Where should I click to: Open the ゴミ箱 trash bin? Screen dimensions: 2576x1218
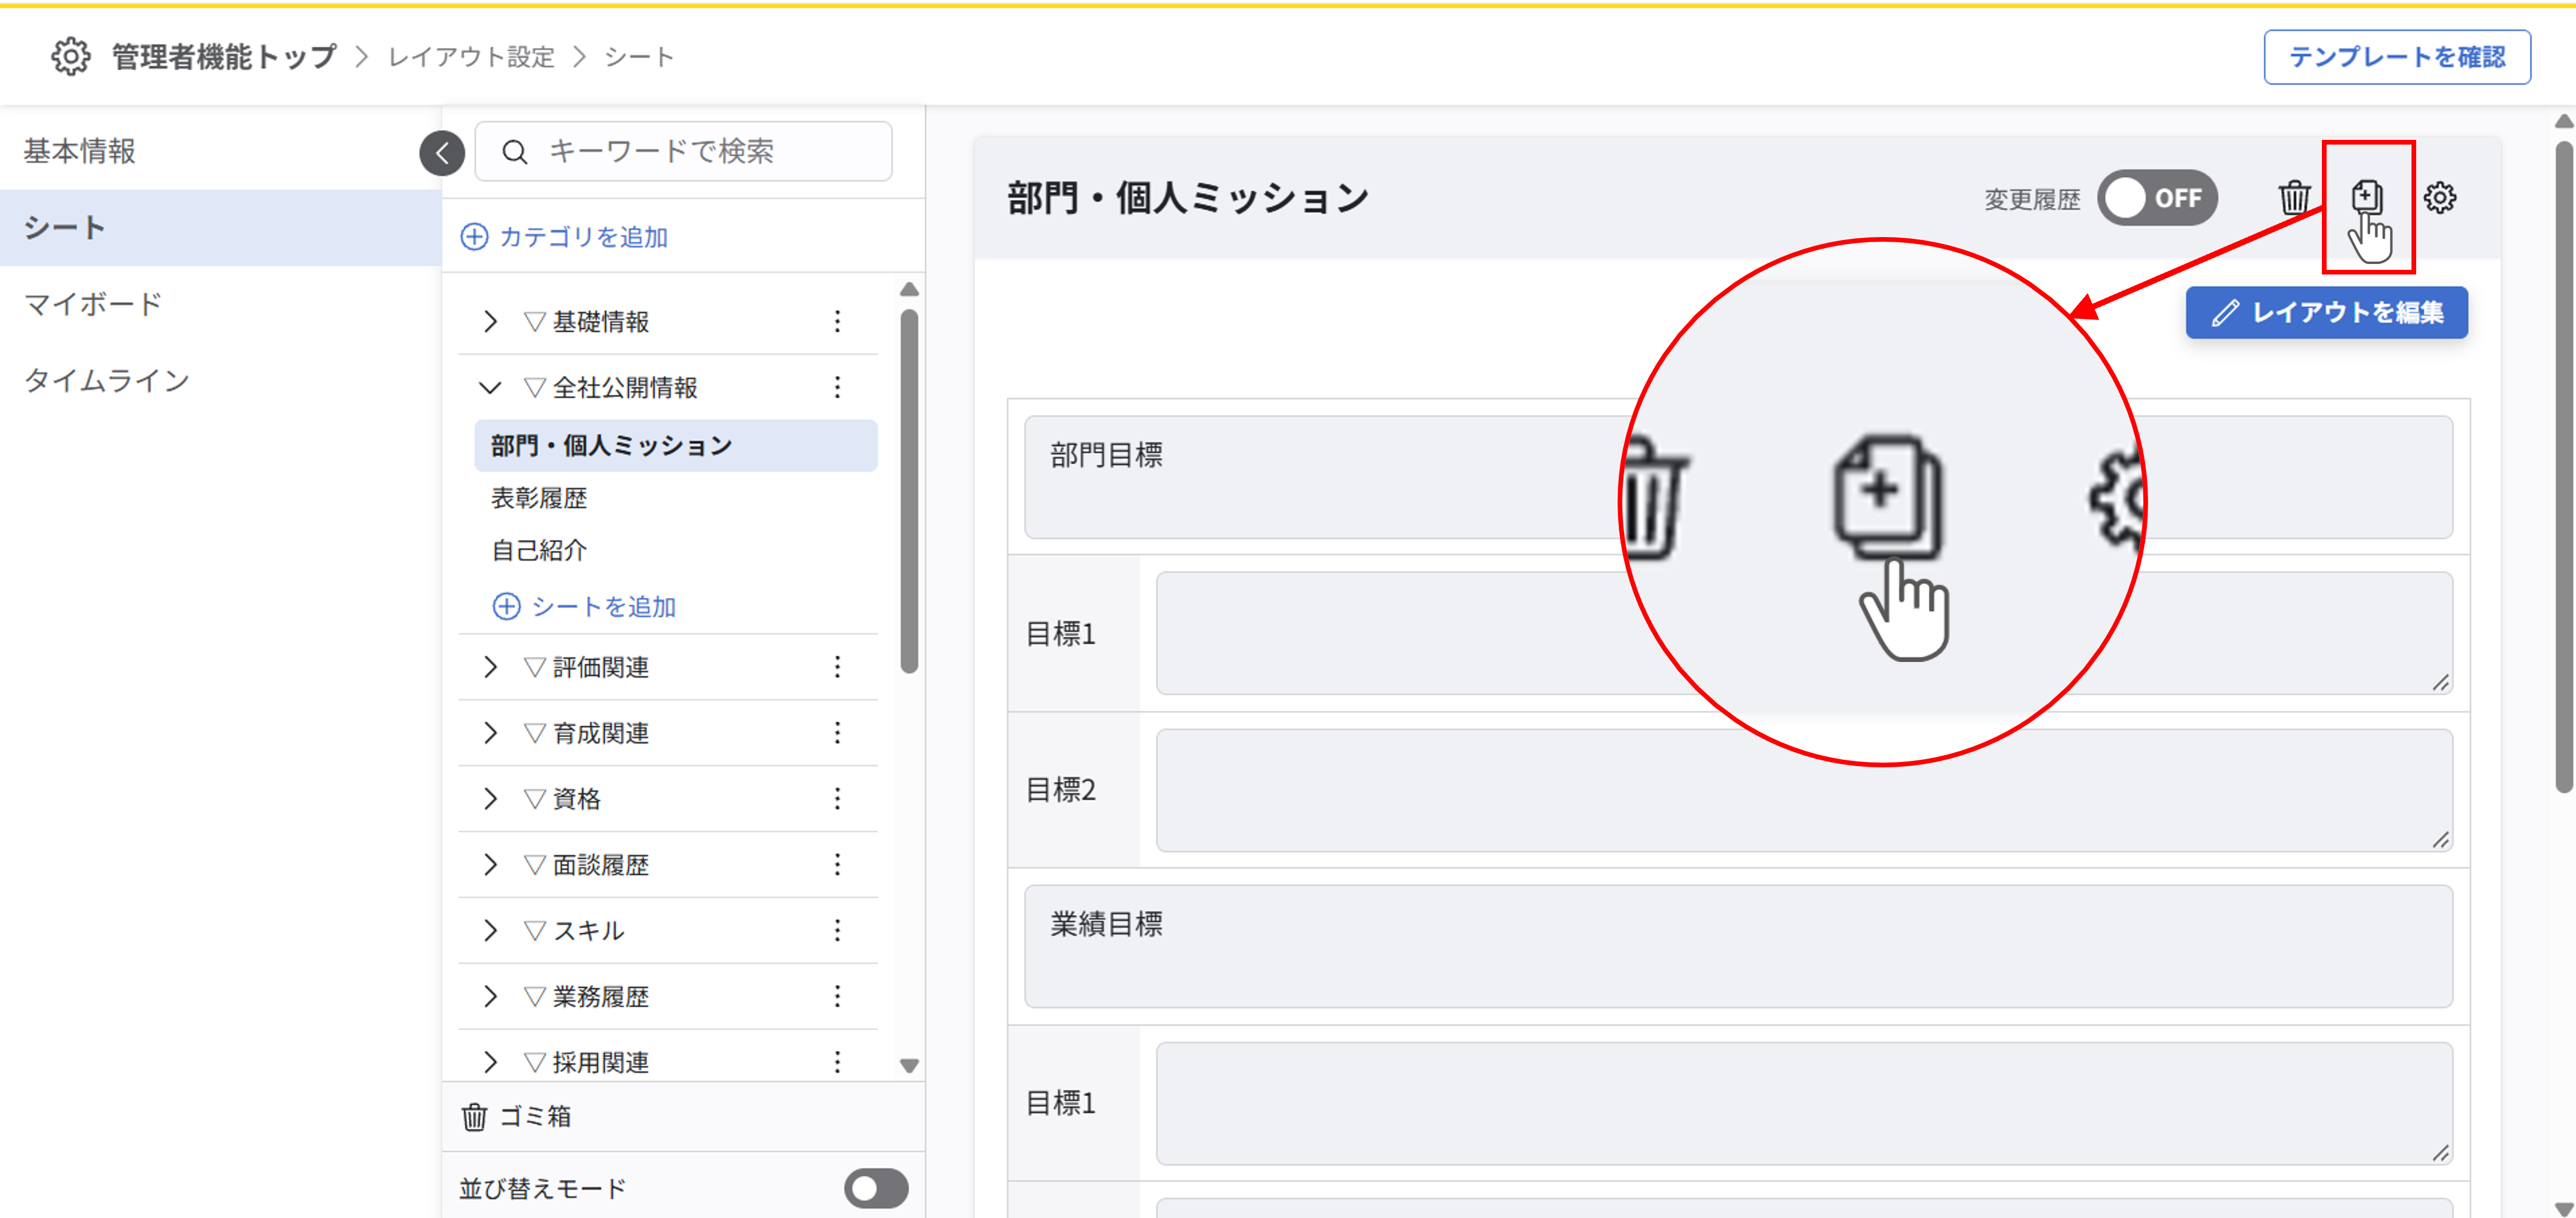516,1116
